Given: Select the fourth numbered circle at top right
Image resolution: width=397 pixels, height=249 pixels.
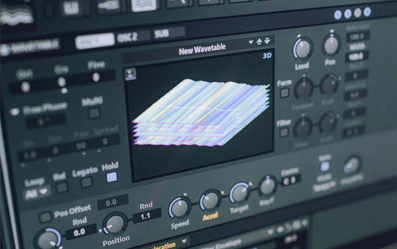Looking at the screenshot, I should [x=367, y=12].
